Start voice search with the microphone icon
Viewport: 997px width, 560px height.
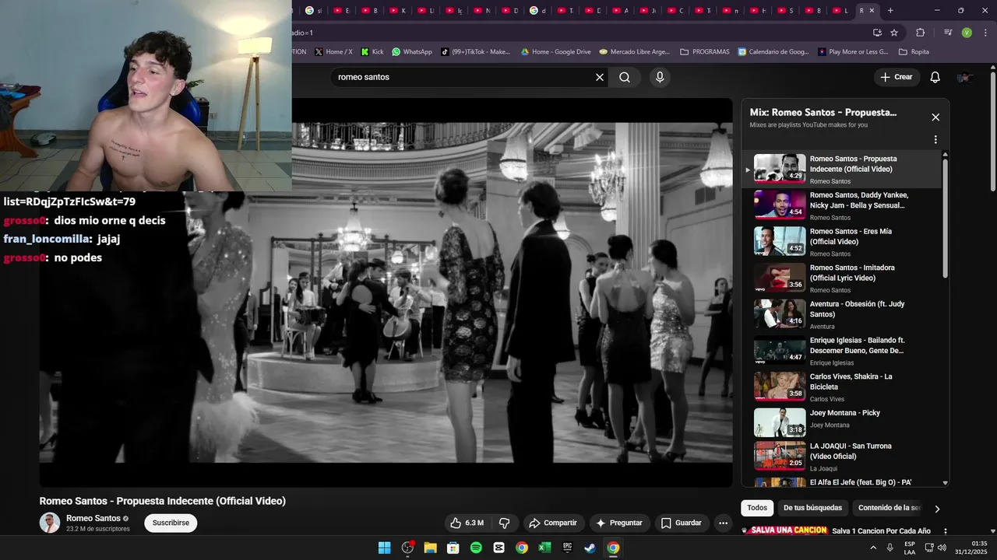(660, 77)
